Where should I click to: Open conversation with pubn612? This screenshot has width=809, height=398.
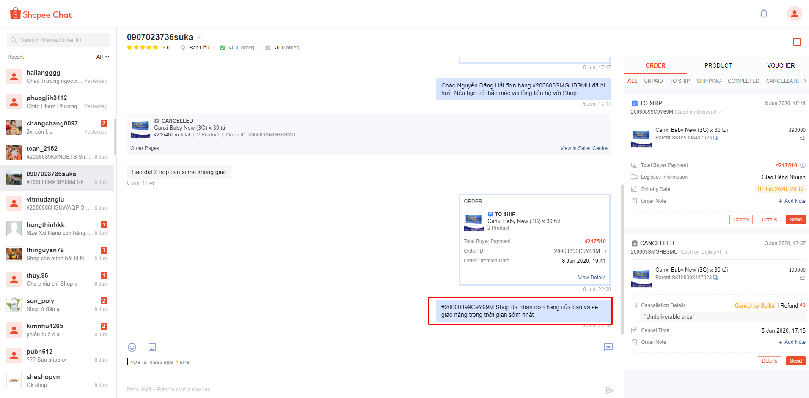pyautogui.click(x=57, y=355)
